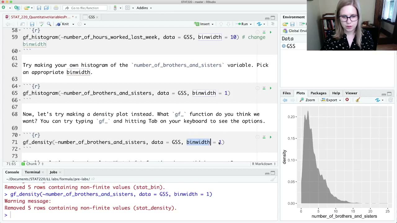Open the Viewer tab
Viewport: 397px width, 223px height.
pos(351,93)
